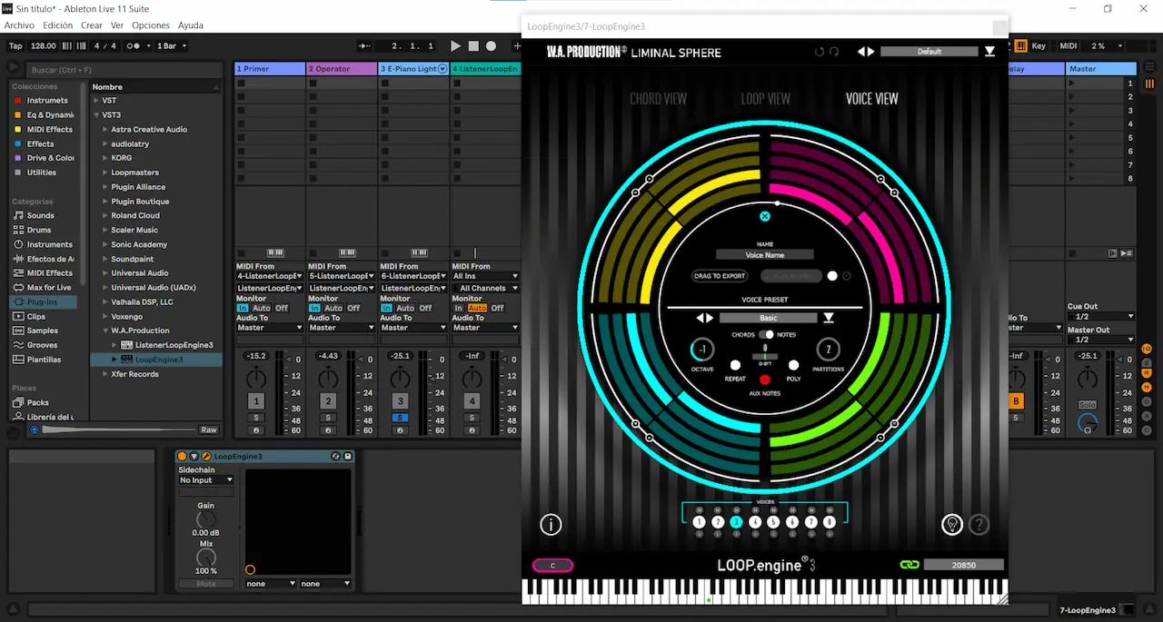Adjust the Octave knob

click(x=702, y=350)
